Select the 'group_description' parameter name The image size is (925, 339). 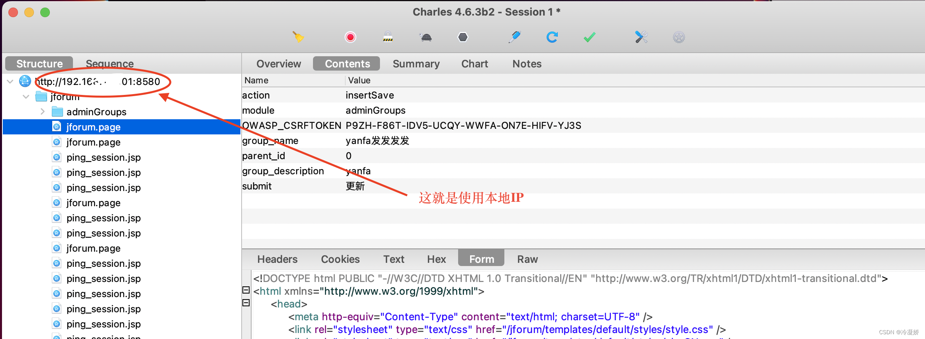[283, 171]
